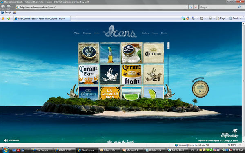Click the go to the beach link
Image resolution: width=245 pixels, height=153 pixels.
click(120, 142)
